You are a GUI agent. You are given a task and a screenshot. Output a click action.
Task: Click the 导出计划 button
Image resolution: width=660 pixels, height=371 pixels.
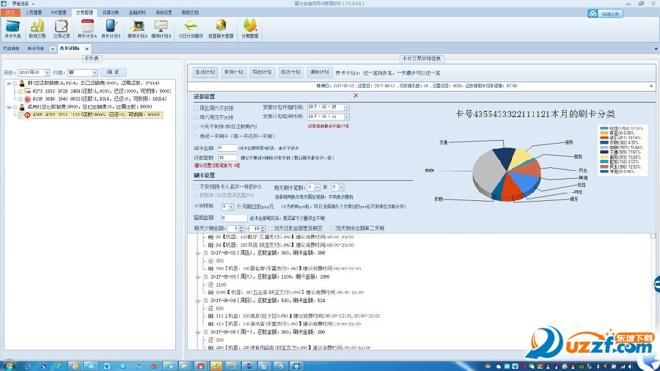pos(262,73)
